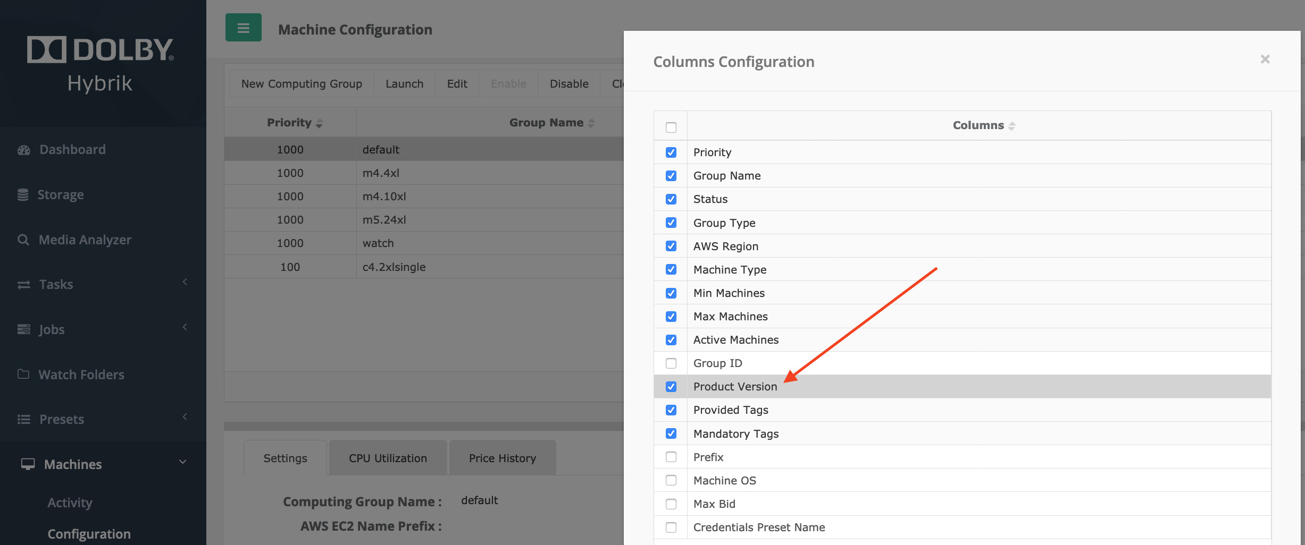Click the green hamburger menu button
This screenshot has width=1305, height=545.
pyautogui.click(x=243, y=28)
